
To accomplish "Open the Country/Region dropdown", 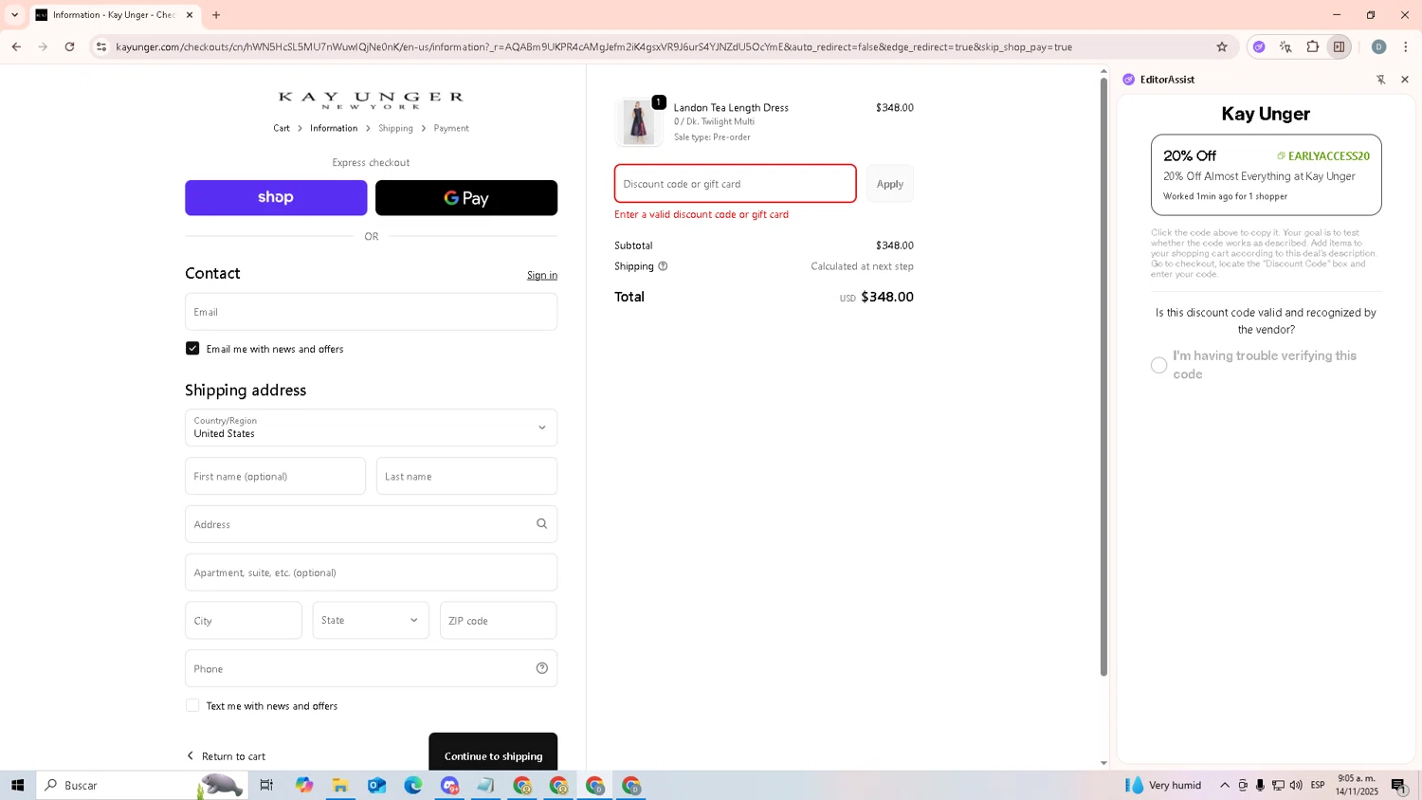I will 371,427.
